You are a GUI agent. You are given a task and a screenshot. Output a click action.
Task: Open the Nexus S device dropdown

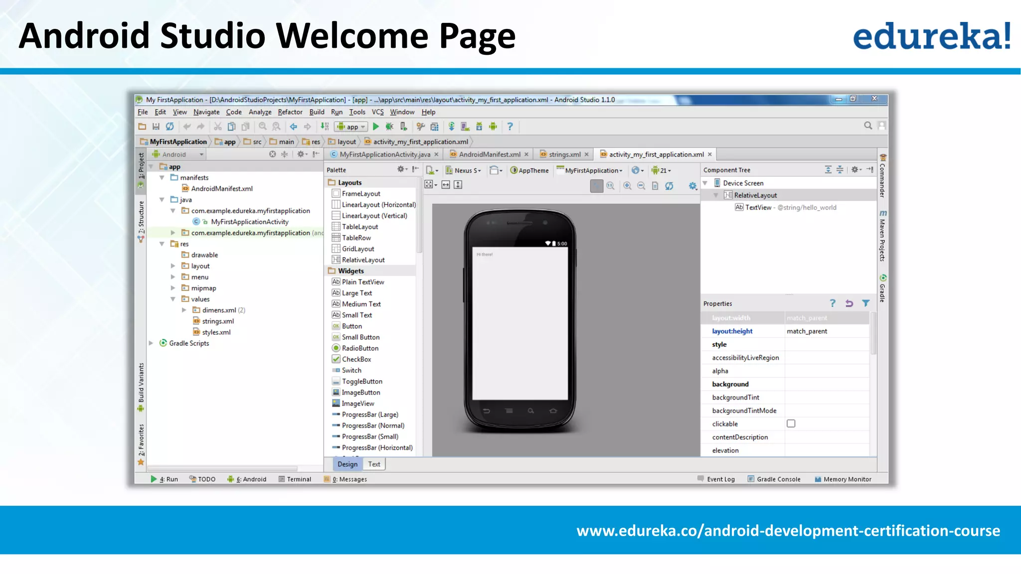pos(463,170)
